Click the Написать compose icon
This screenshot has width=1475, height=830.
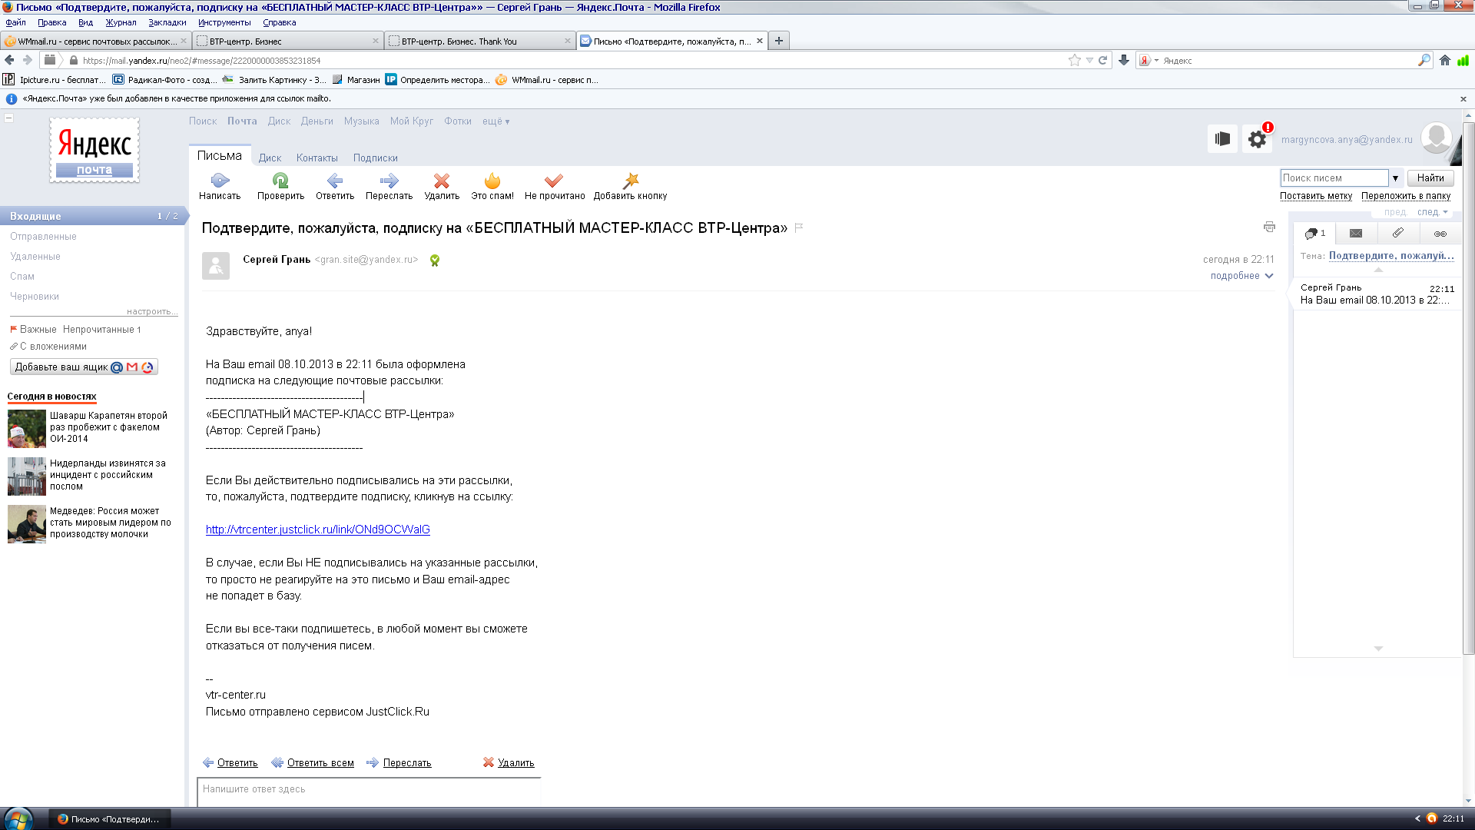(x=220, y=181)
